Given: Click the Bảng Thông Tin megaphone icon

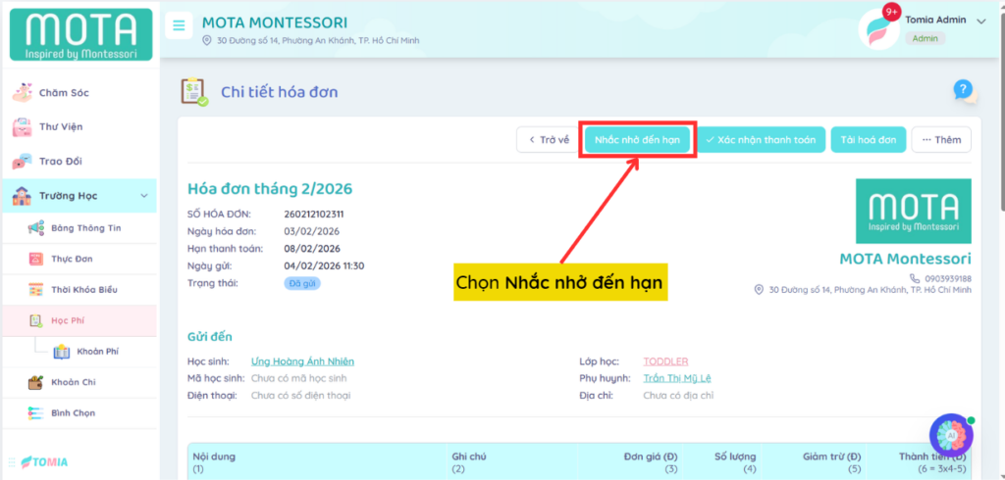Looking at the screenshot, I should [x=36, y=228].
